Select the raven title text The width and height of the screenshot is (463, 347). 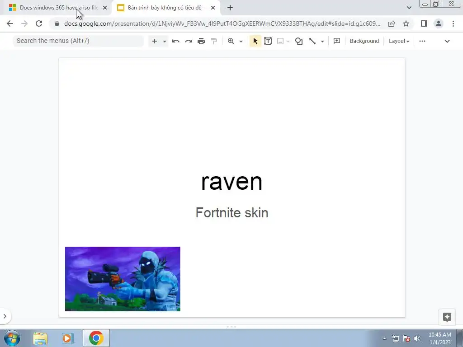(x=231, y=182)
